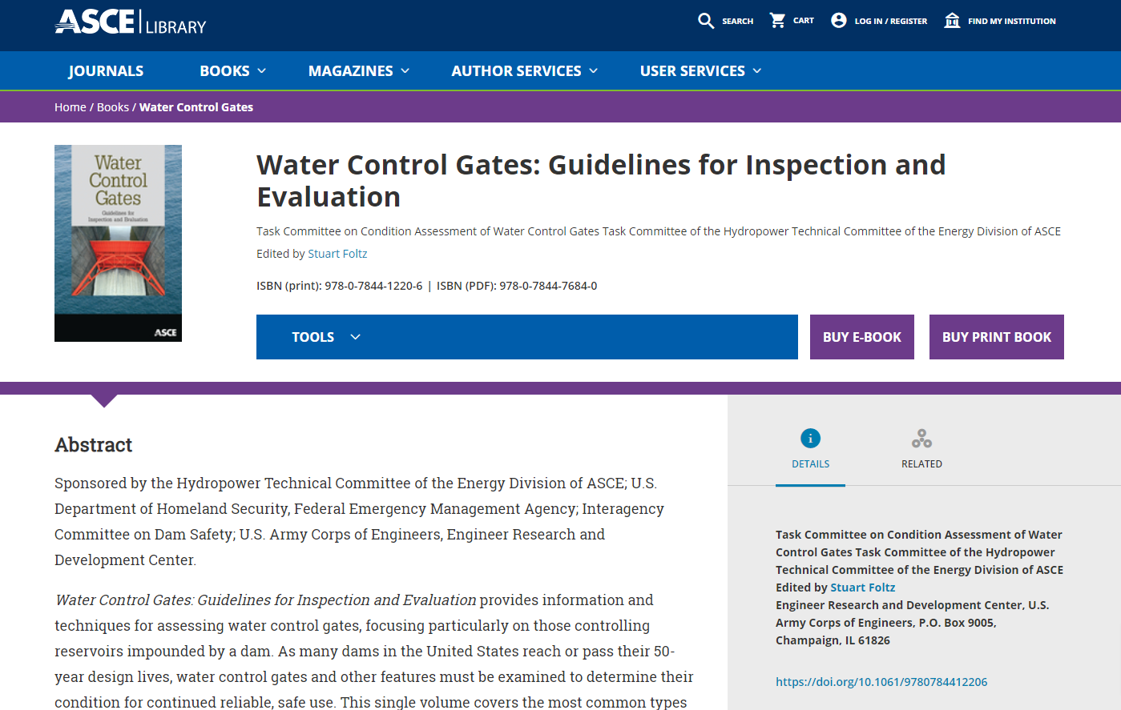The image size is (1121, 710).
Task: Click the Details info icon
Action: click(810, 438)
